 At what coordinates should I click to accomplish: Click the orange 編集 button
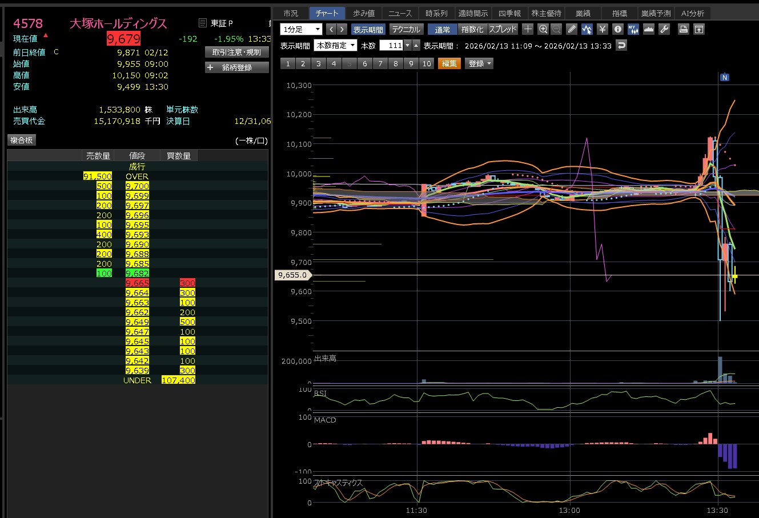click(449, 63)
